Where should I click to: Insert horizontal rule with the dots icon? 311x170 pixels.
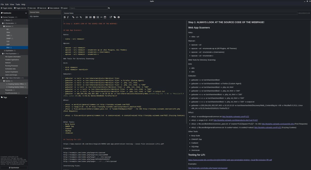click(x=101, y=17)
